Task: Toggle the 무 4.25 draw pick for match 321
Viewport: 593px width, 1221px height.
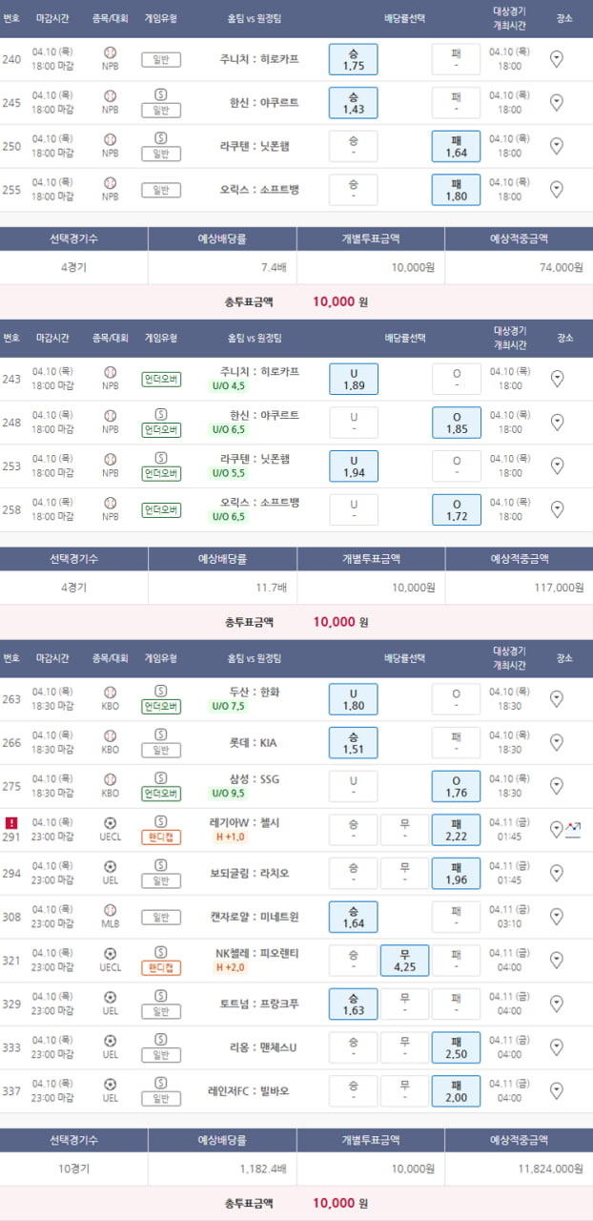Action: (x=404, y=961)
